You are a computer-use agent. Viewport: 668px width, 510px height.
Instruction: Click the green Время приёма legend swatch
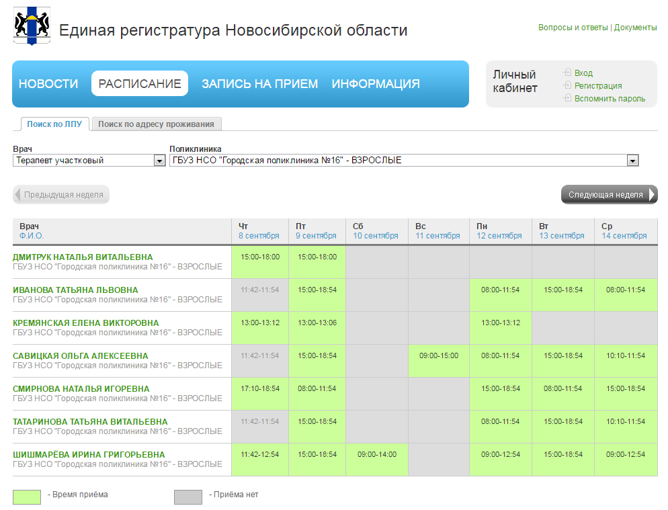click(27, 497)
